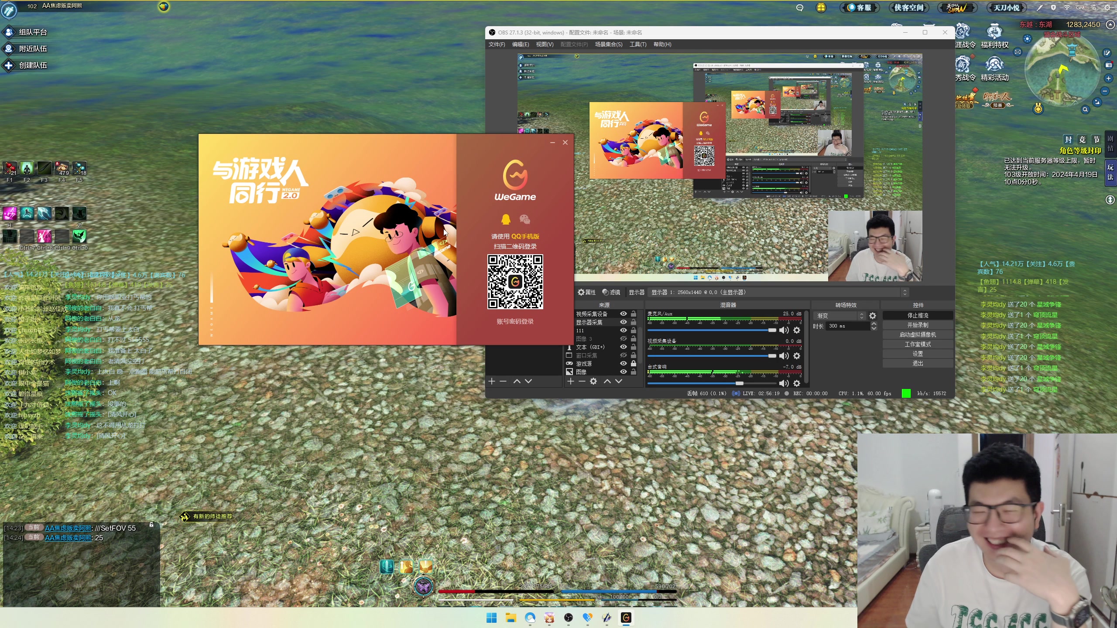The height and width of the screenshot is (628, 1117).
Task: Open 台式音响 mixer settings gear
Action: coord(797,383)
